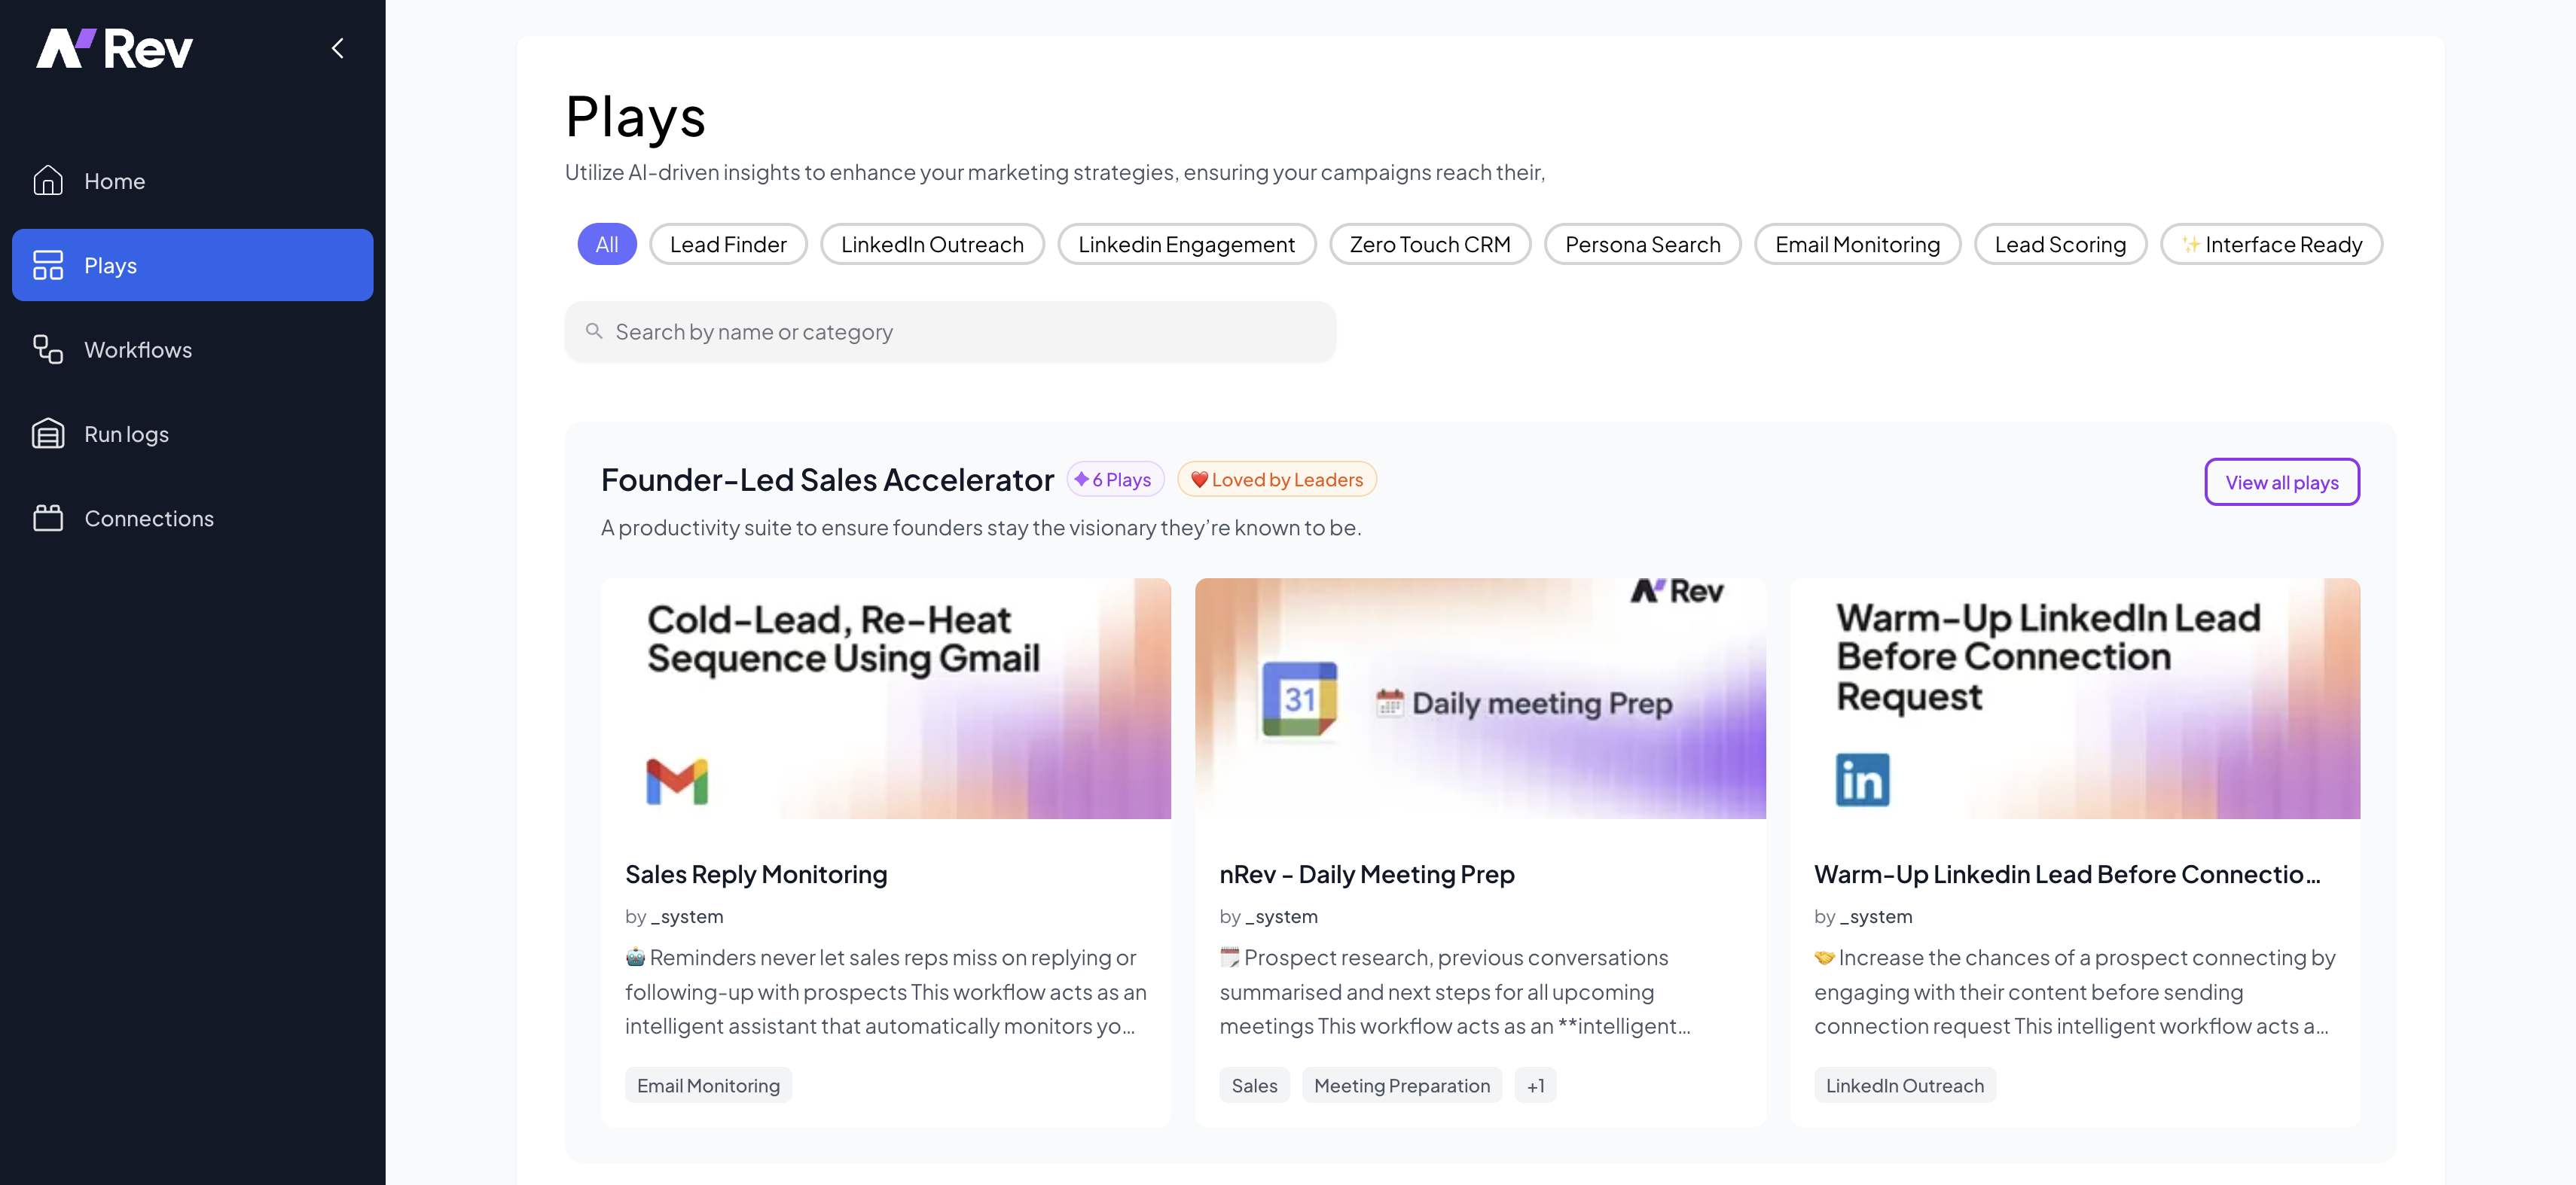
Task: Click the Gmail icon on the Cold-Lead card
Action: click(x=677, y=781)
